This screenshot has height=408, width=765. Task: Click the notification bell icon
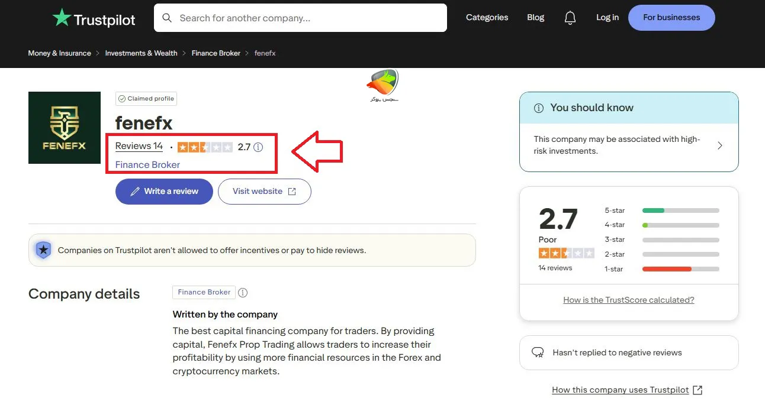coord(570,17)
